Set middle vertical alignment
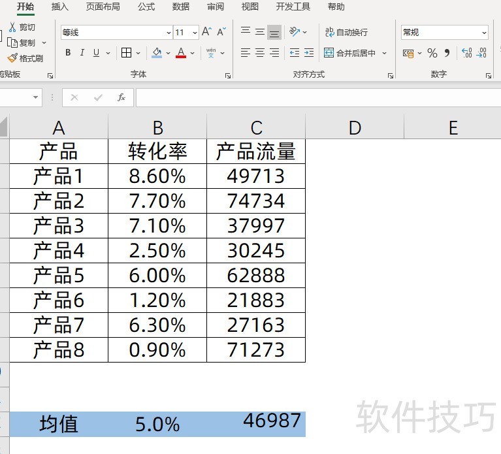This screenshot has width=501, height=454. point(260,31)
